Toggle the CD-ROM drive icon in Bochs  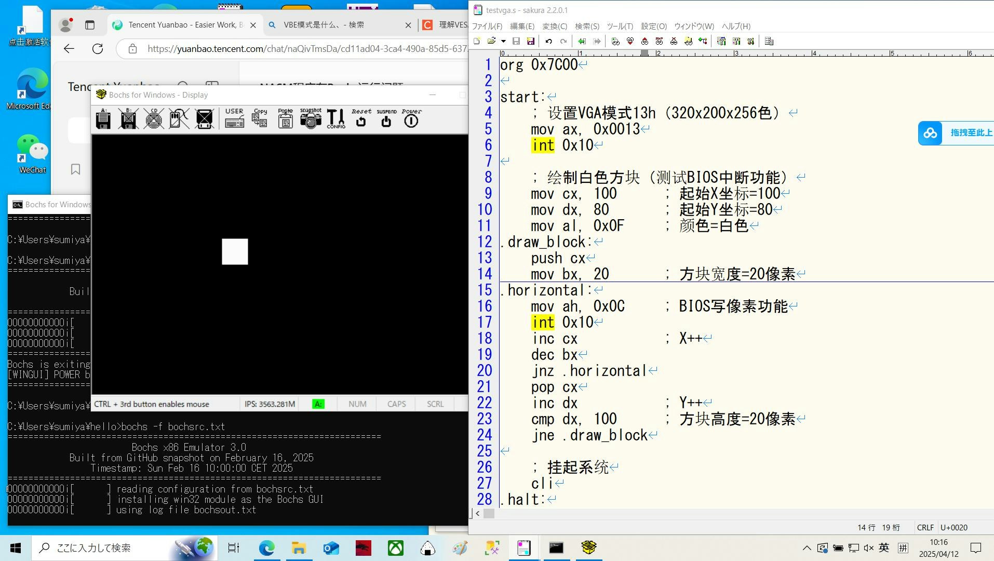coord(154,118)
